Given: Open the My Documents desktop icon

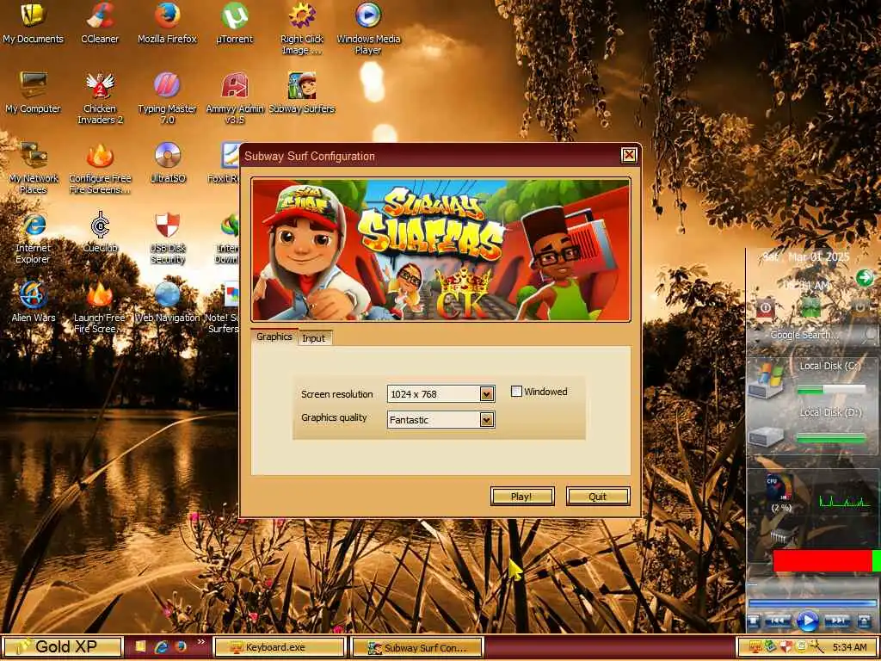Looking at the screenshot, I should coord(34,22).
